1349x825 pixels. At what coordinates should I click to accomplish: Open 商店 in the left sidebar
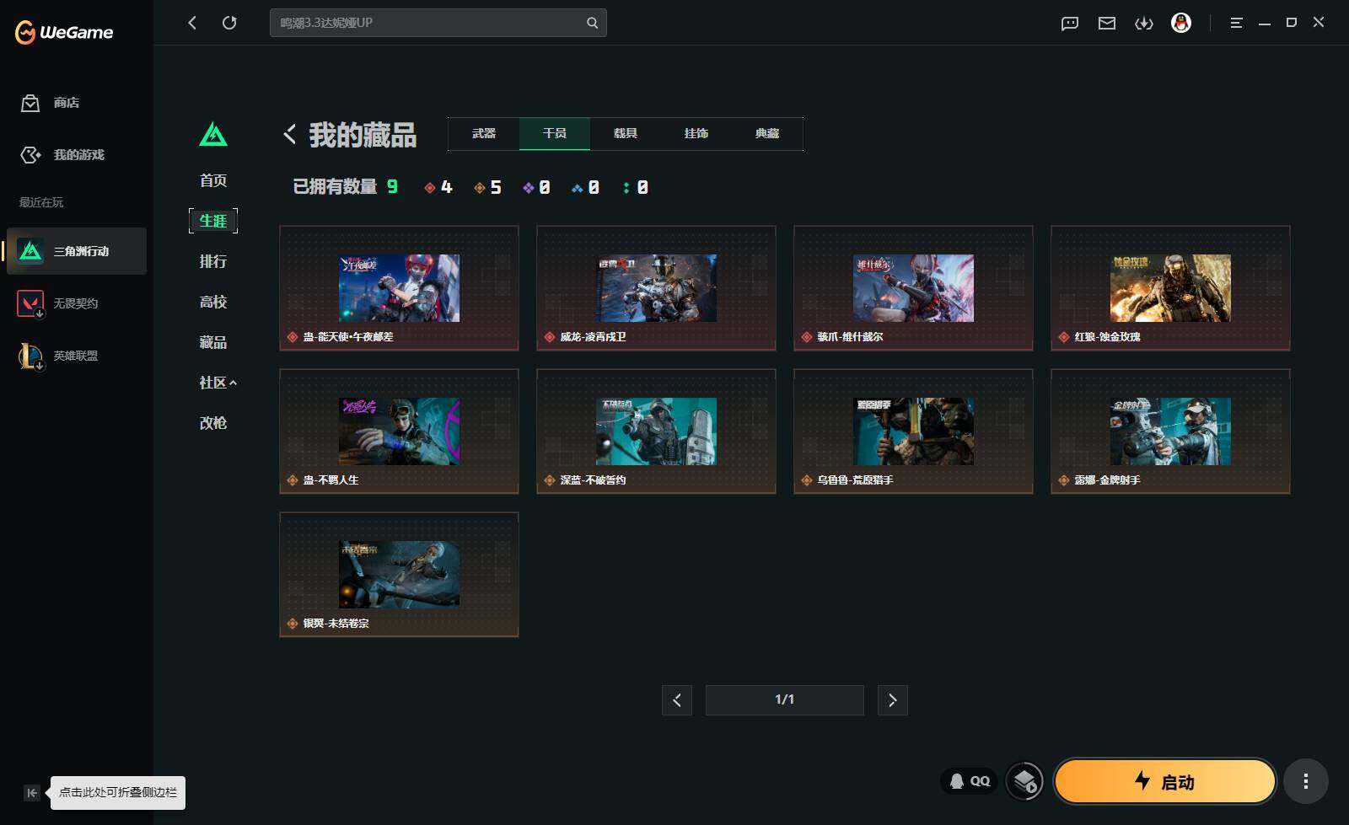pyautogui.click(x=77, y=103)
